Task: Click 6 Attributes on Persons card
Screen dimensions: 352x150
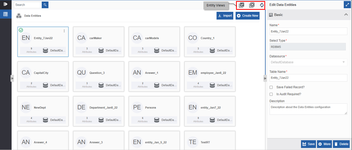Action: point(143,120)
